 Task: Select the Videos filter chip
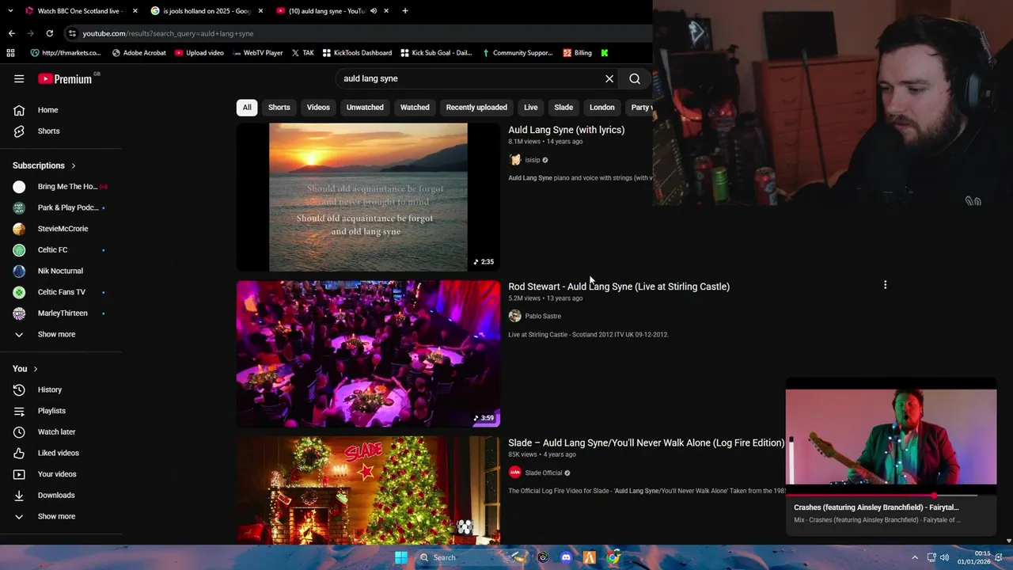point(318,107)
